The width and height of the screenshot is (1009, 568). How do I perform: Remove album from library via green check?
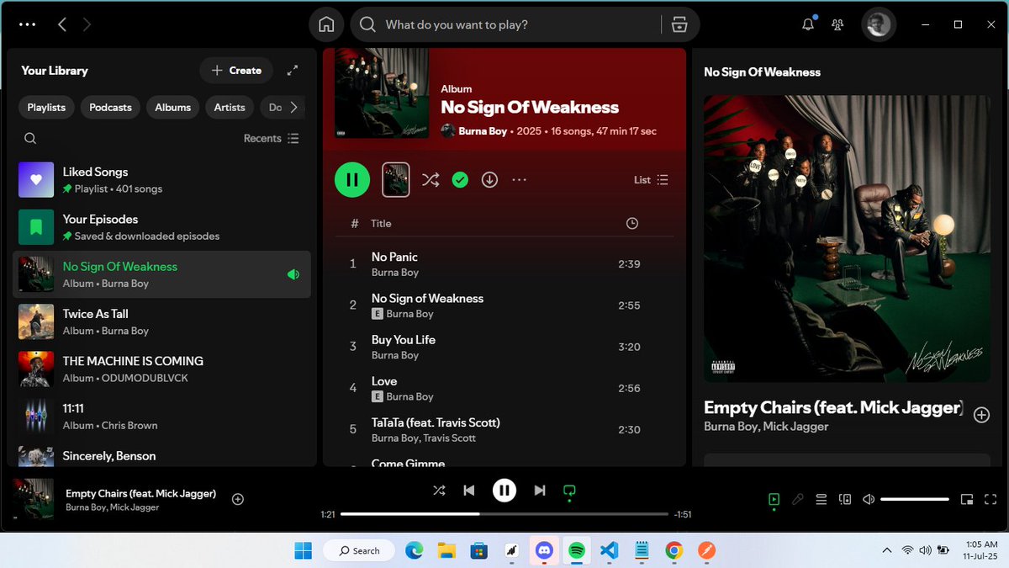click(460, 179)
